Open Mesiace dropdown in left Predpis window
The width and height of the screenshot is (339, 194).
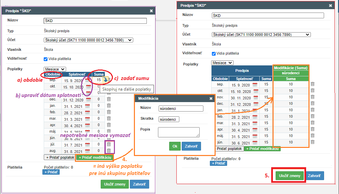(55, 69)
